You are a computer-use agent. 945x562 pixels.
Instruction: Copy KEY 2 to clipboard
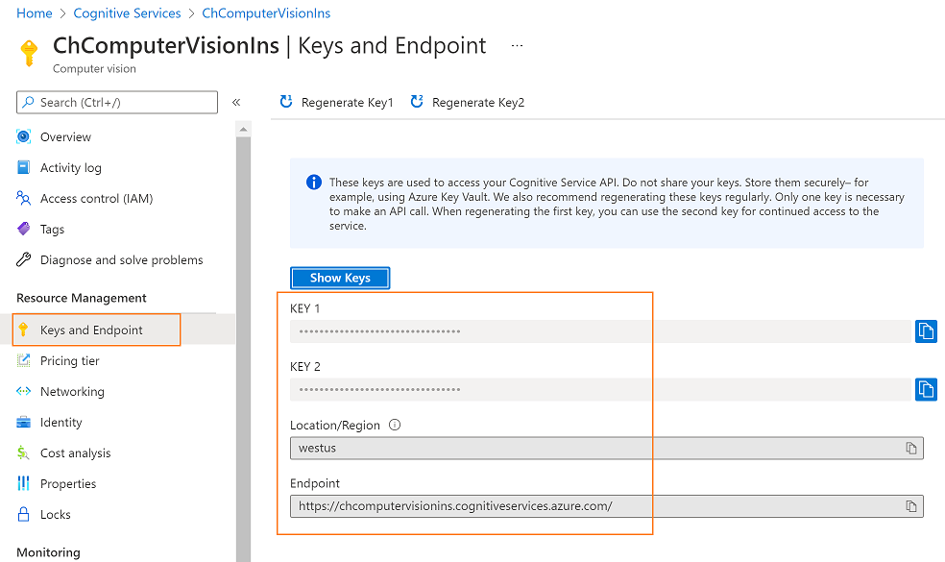click(x=926, y=389)
